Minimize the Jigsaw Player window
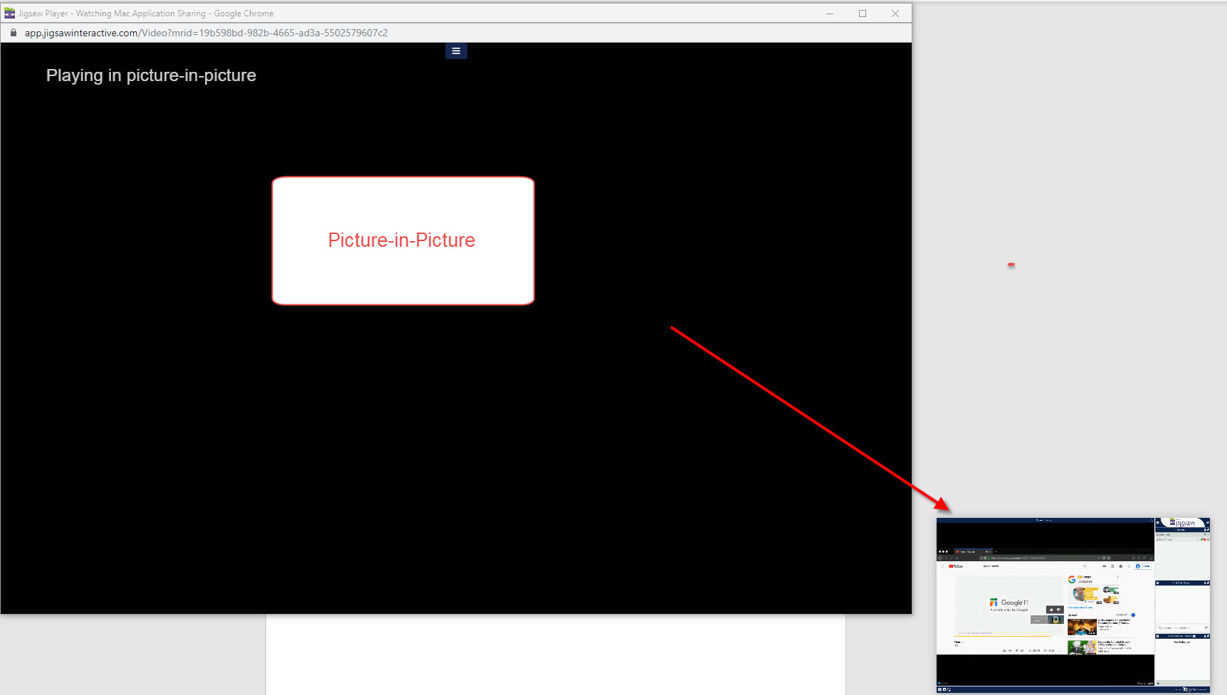1227x695 pixels. tap(830, 13)
